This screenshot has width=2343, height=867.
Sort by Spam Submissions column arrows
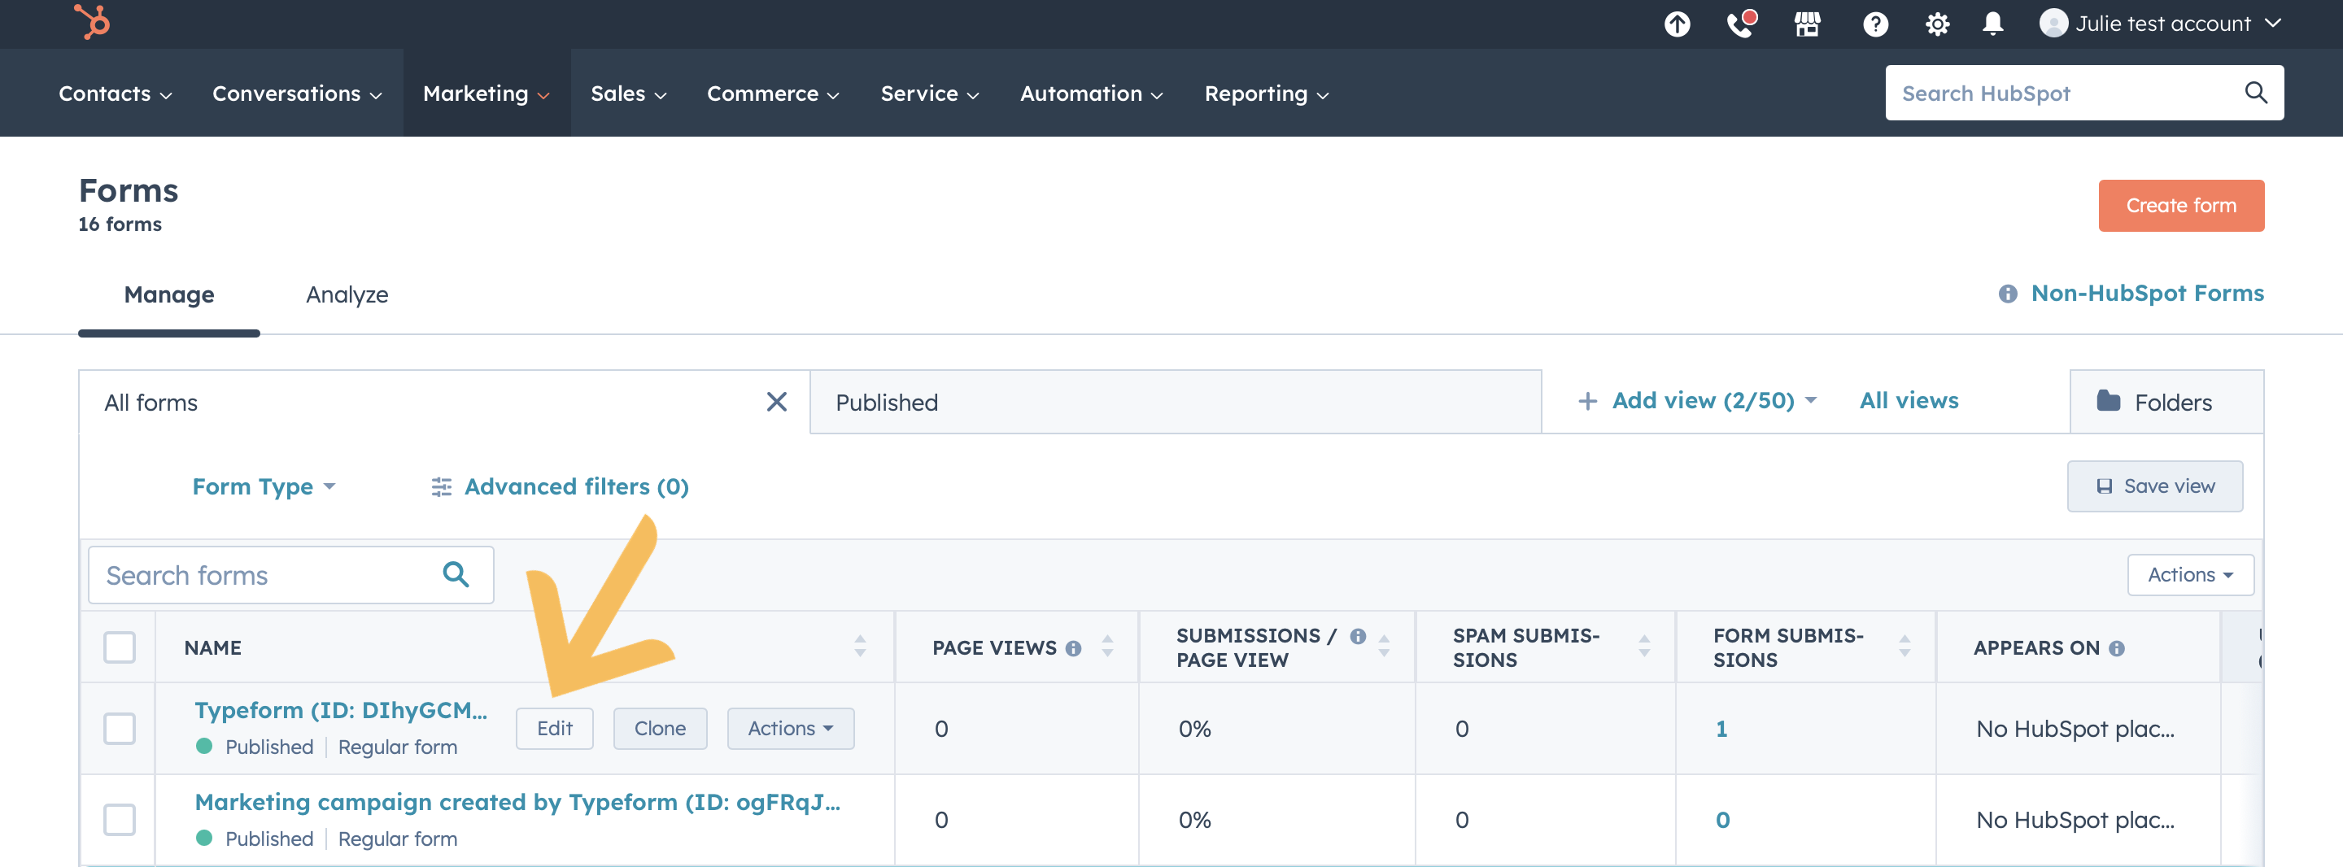click(x=1643, y=647)
